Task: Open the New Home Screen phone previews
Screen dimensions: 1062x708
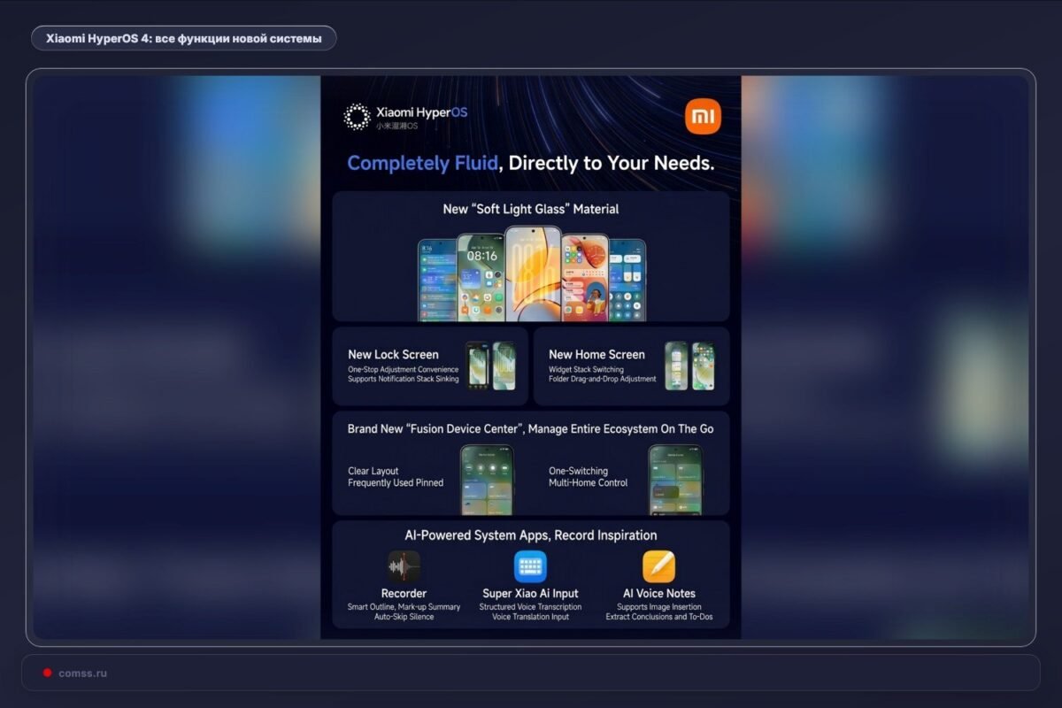Action: [689, 366]
